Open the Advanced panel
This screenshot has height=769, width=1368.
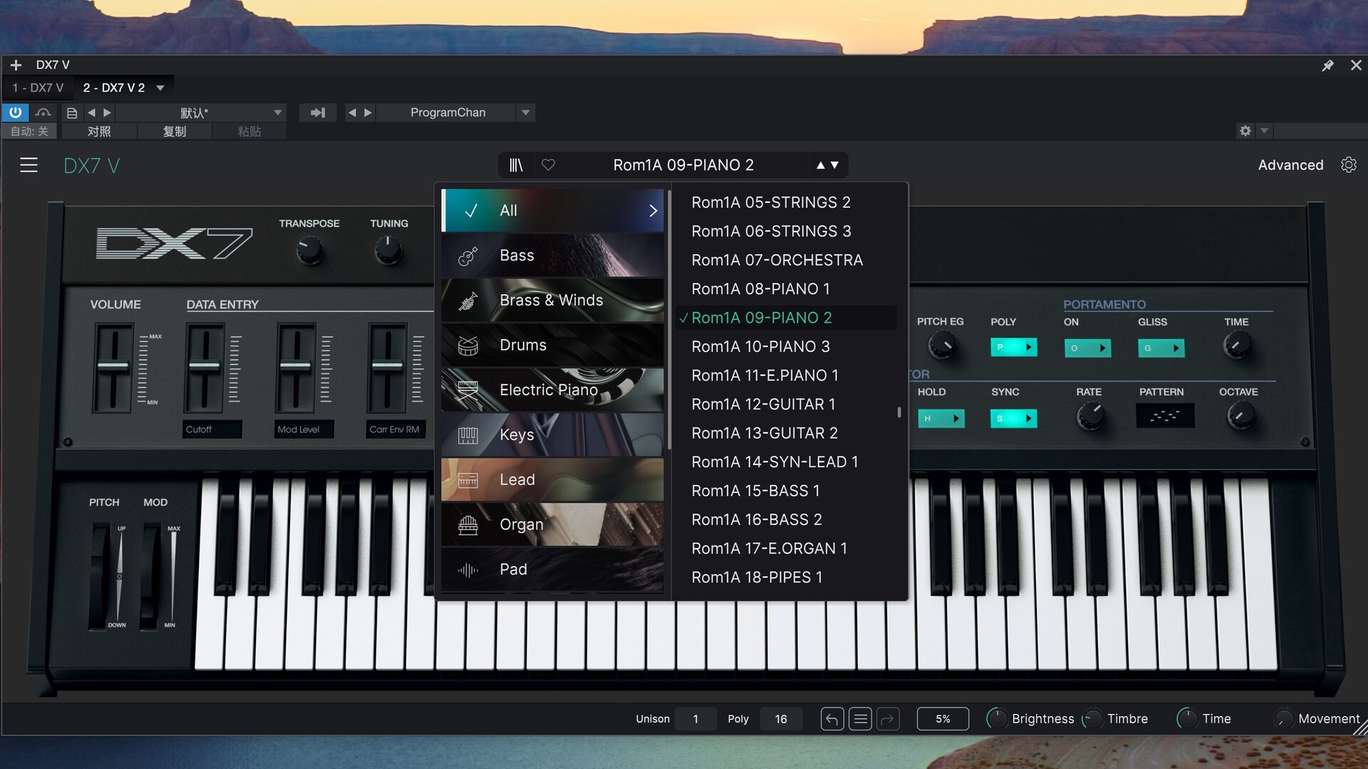click(x=1290, y=164)
